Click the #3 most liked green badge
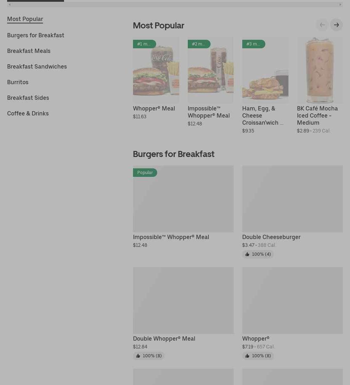 point(254,44)
